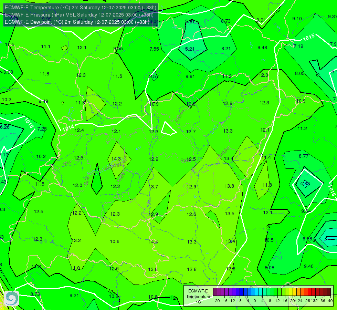
Task: Click the 12.4 value near the 1014 label
Action: [x=79, y=130]
